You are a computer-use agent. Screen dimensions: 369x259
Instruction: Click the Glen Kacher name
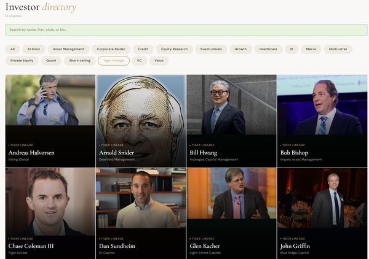[205, 246]
